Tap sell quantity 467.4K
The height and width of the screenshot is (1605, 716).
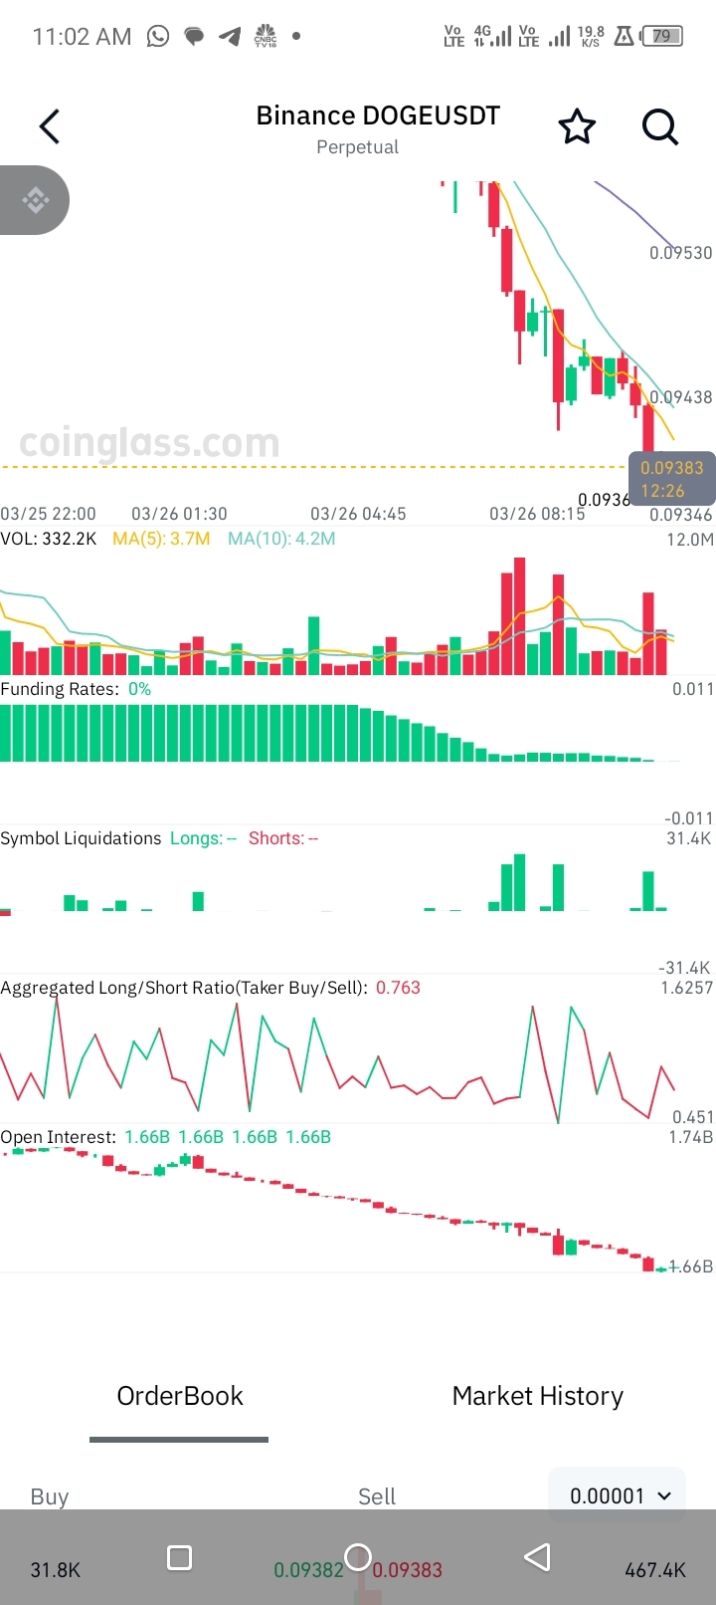click(x=655, y=1570)
